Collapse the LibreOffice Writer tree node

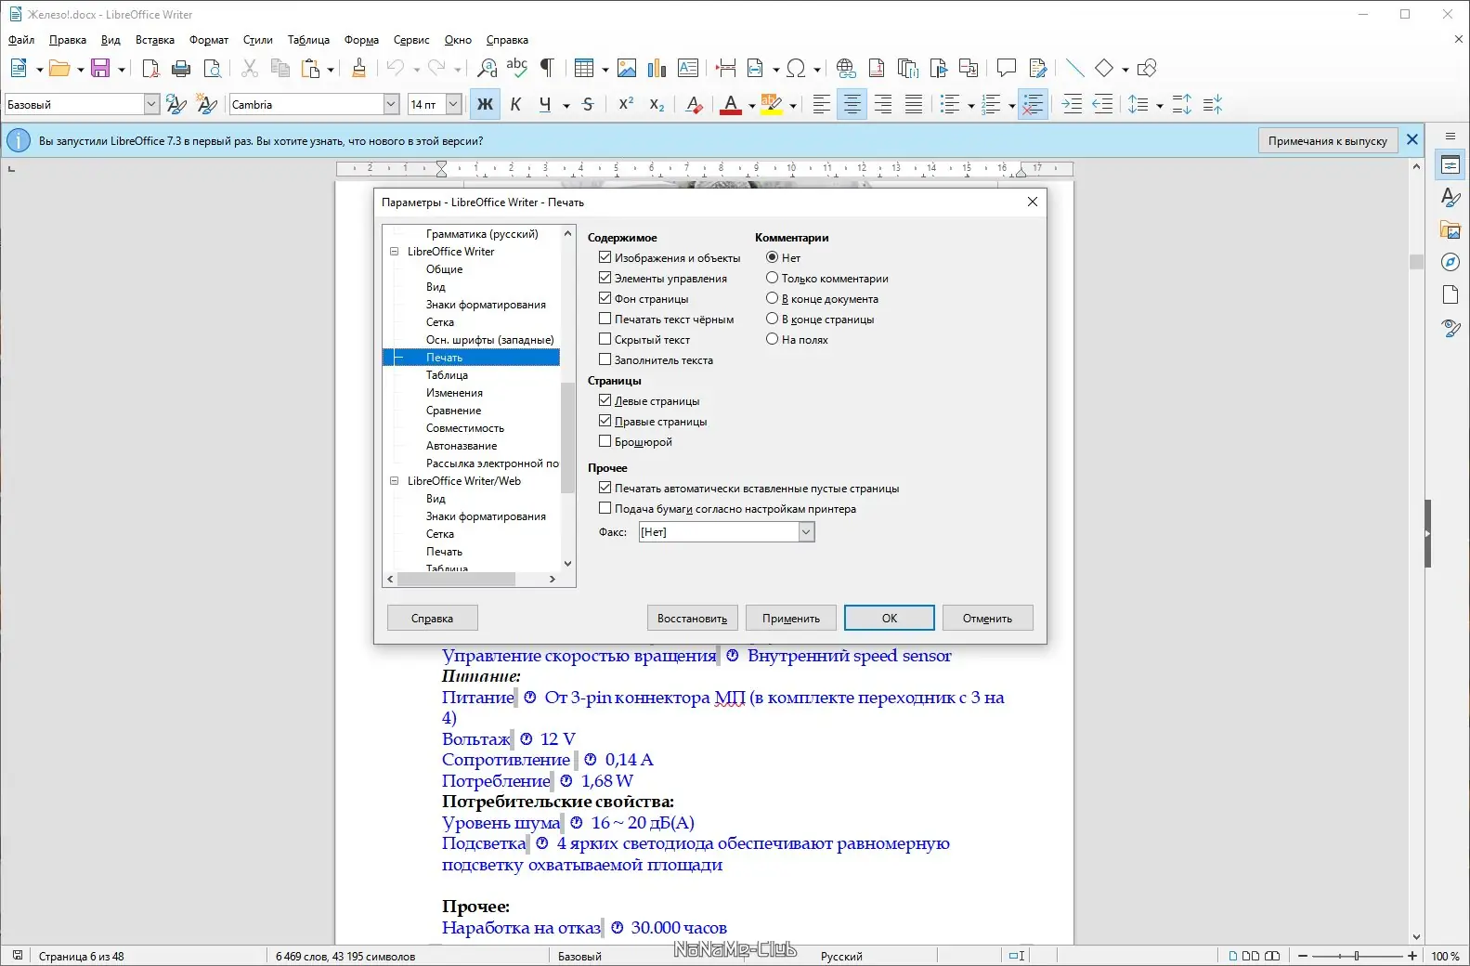coord(394,252)
